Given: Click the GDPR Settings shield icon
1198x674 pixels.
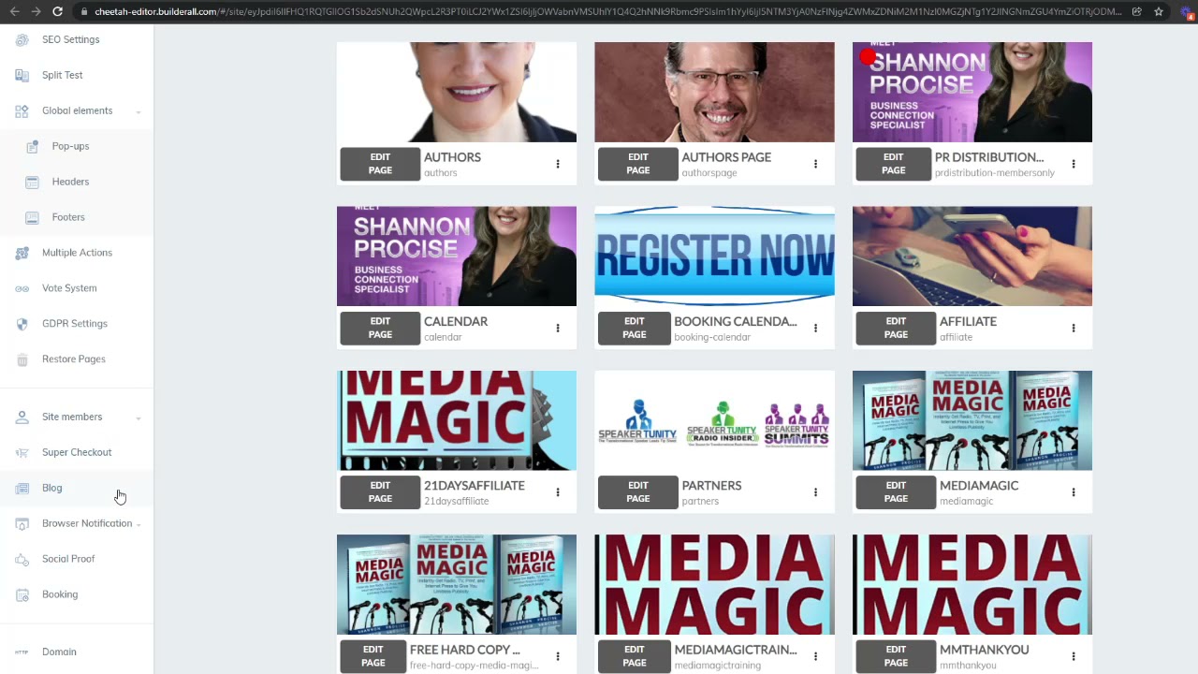Looking at the screenshot, I should (22, 324).
